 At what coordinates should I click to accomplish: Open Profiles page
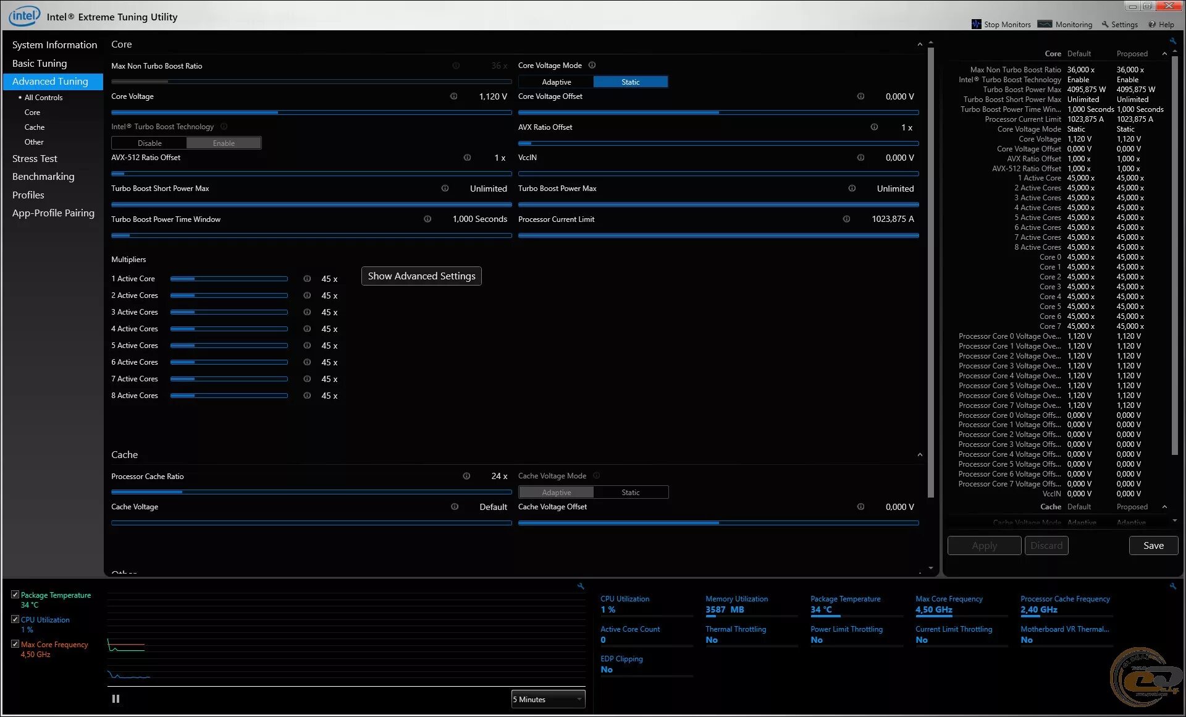point(28,195)
